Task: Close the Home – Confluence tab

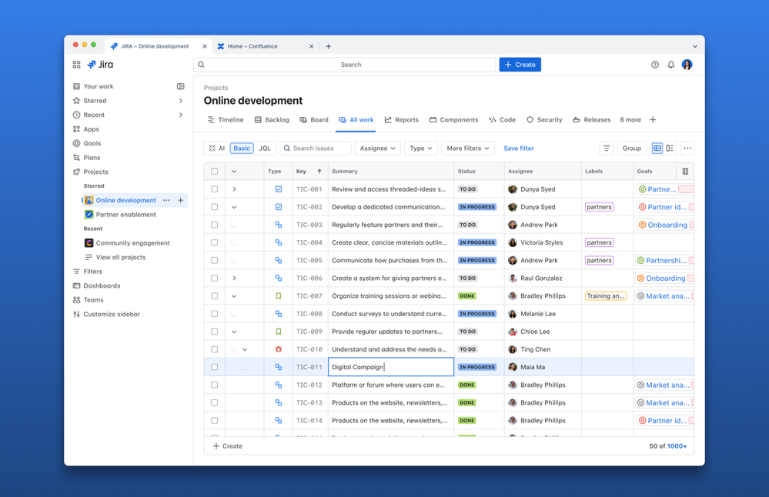Action: click(312, 46)
